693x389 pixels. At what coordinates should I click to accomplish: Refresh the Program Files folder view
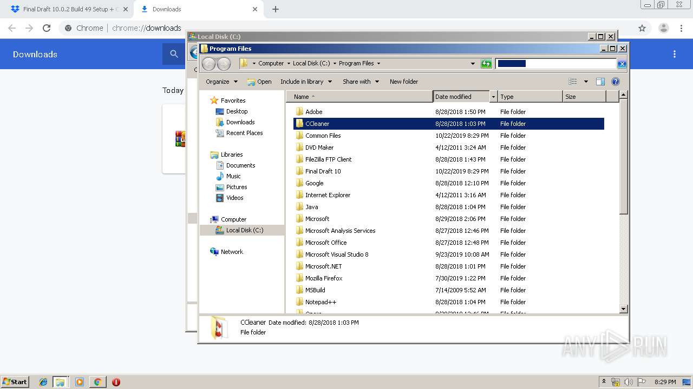click(x=486, y=64)
